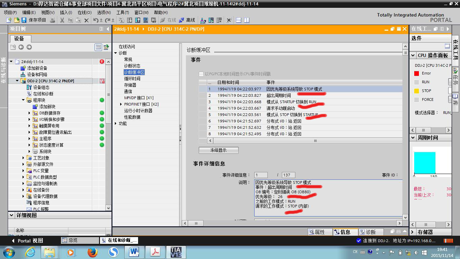Compile using the toolbar compile icon
This screenshot has width=460, height=259.
click(122, 20)
